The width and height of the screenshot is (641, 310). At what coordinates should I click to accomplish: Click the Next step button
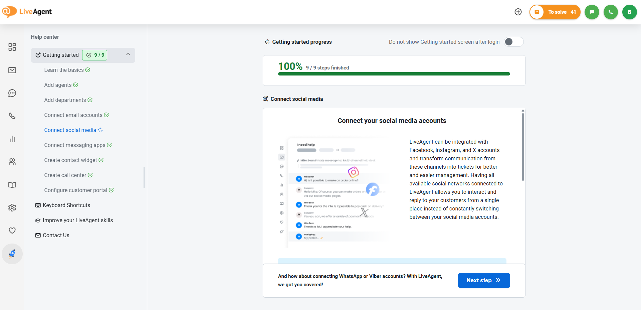coord(483,280)
